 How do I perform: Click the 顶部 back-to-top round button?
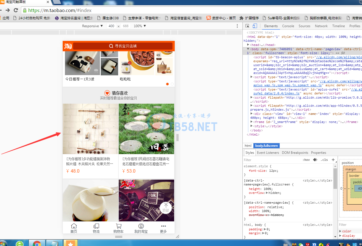pos(166,208)
